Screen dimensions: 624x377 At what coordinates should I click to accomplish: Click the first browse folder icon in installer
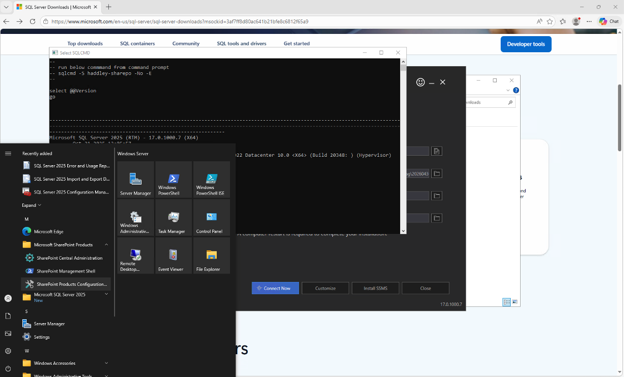click(437, 173)
